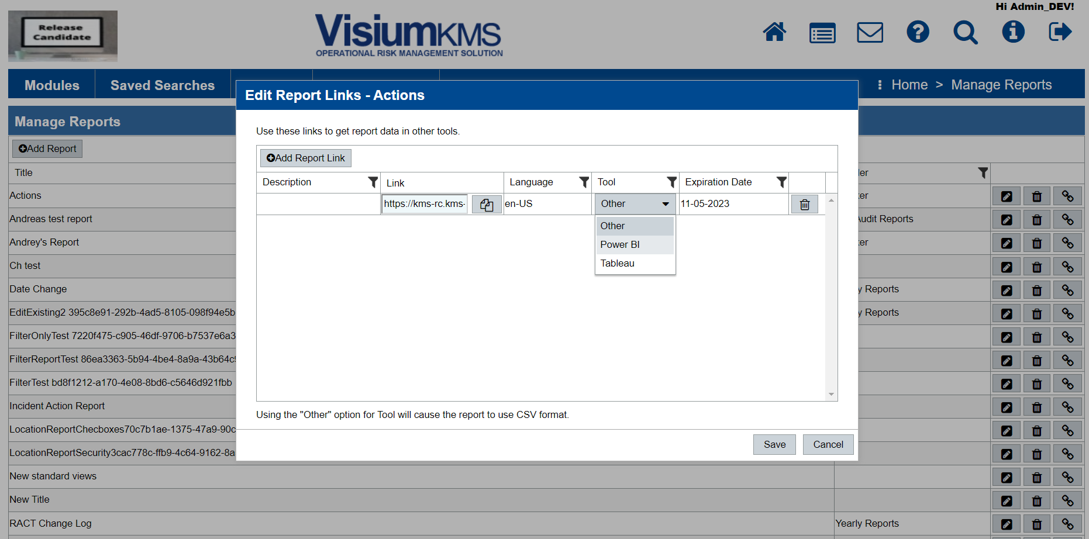Viewport: 1089px width, 539px height.
Task: Open the mail envelope icon
Action: click(x=870, y=32)
